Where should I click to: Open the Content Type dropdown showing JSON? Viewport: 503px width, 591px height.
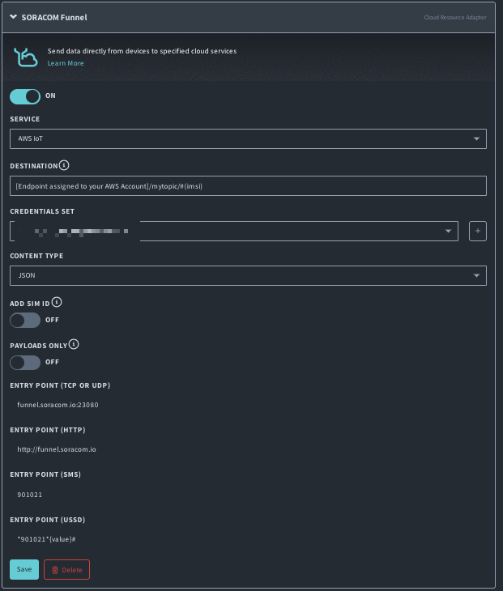tap(248, 275)
